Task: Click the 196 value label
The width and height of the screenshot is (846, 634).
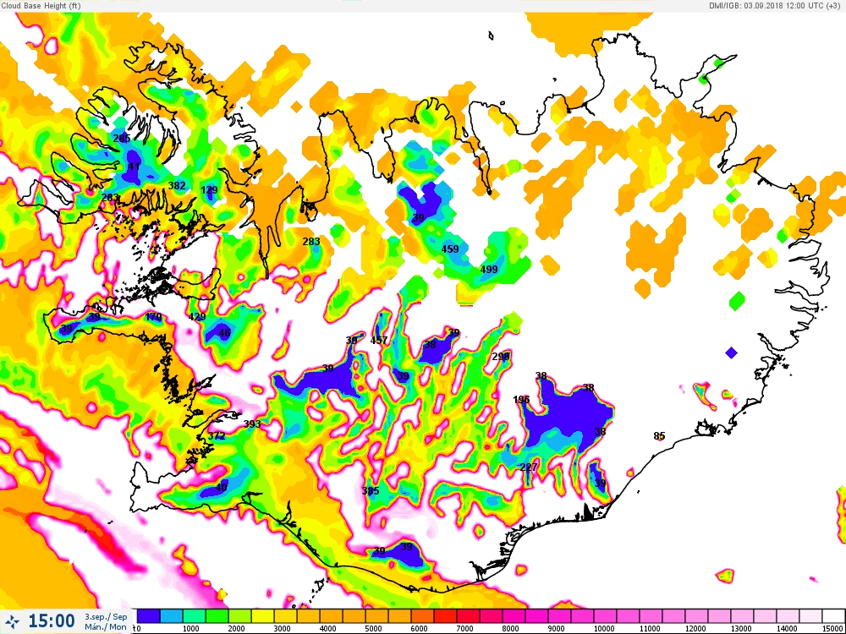Action: point(521,400)
